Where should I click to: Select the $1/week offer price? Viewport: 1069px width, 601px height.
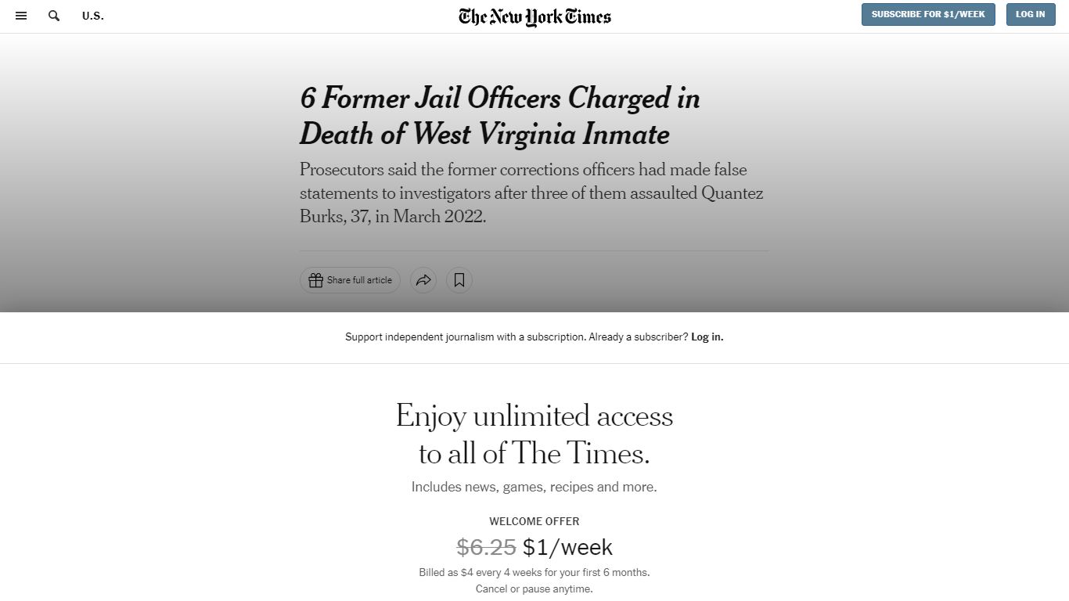[x=567, y=547]
